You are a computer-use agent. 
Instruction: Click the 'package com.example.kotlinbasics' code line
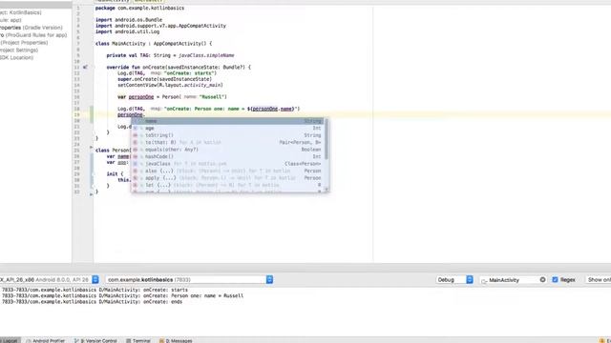(140, 8)
